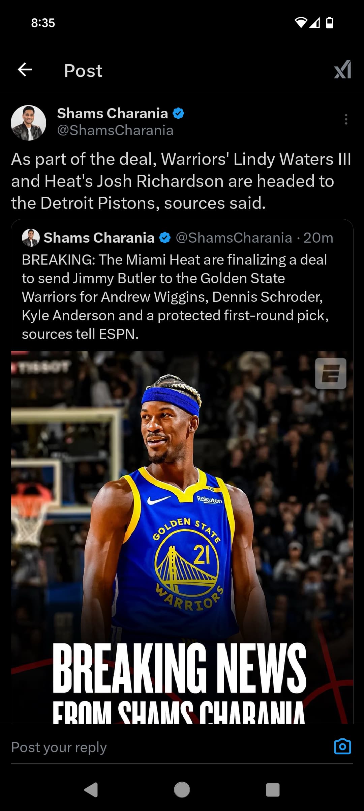Tap Android home circle button

tap(182, 790)
